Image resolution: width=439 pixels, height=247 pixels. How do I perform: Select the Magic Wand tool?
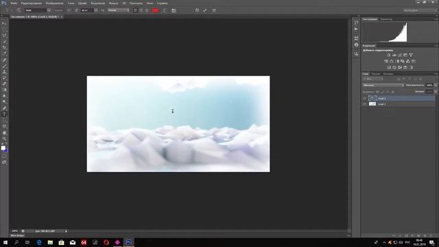pos(4,42)
